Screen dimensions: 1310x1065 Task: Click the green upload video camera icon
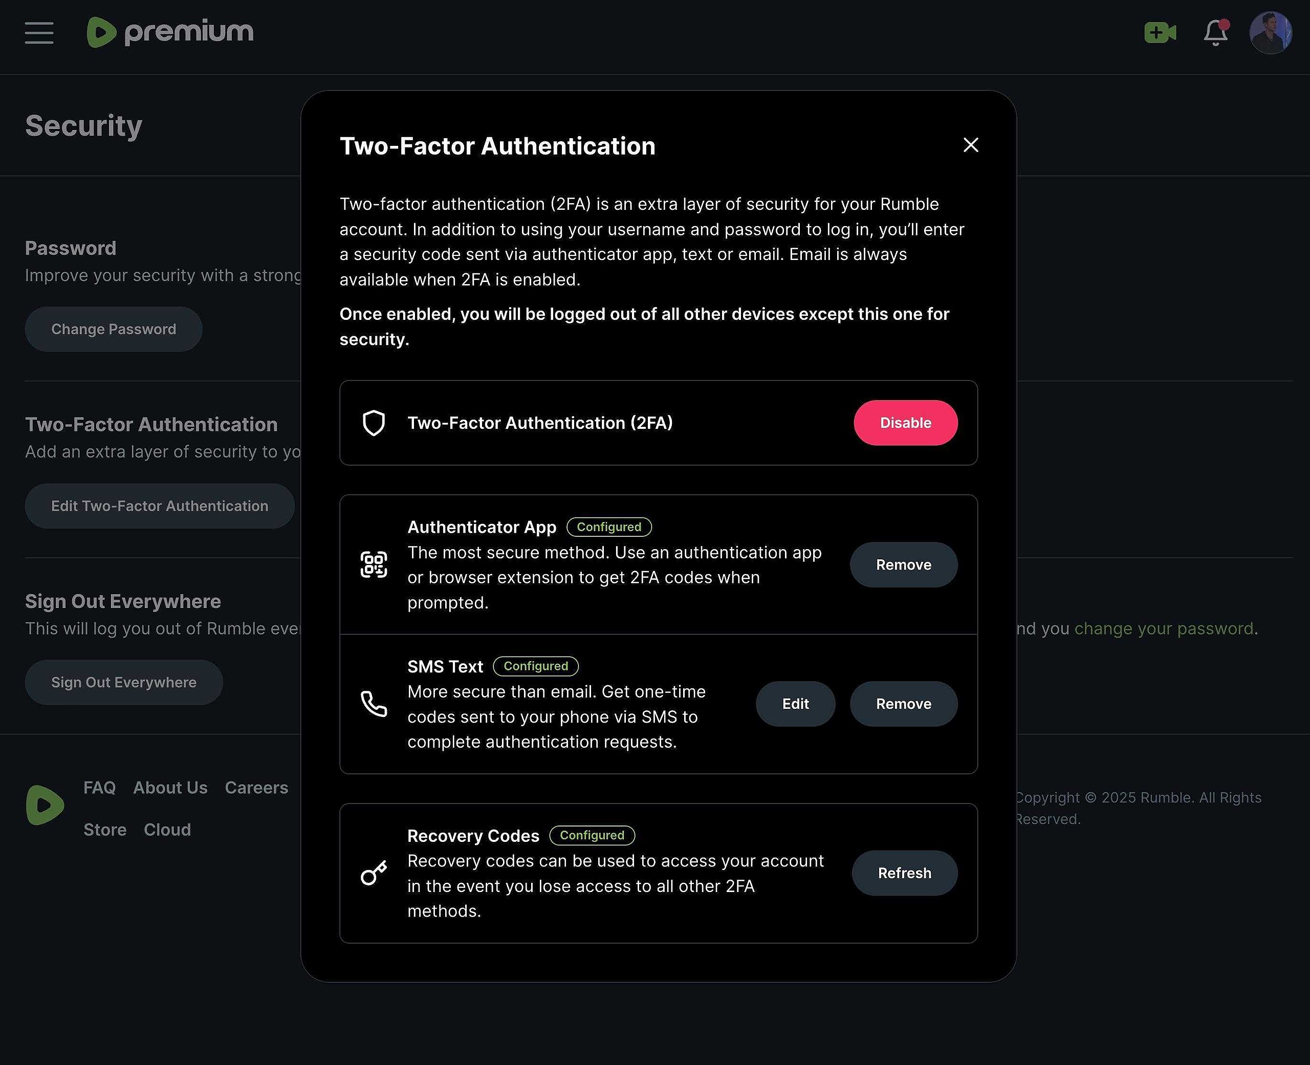[1160, 33]
